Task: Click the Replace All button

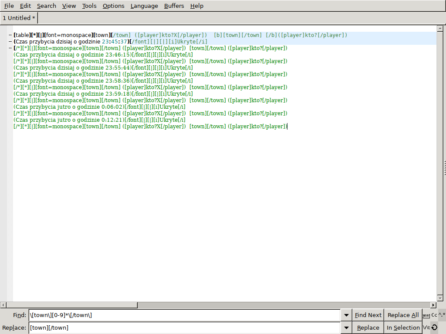Action: [403, 315]
